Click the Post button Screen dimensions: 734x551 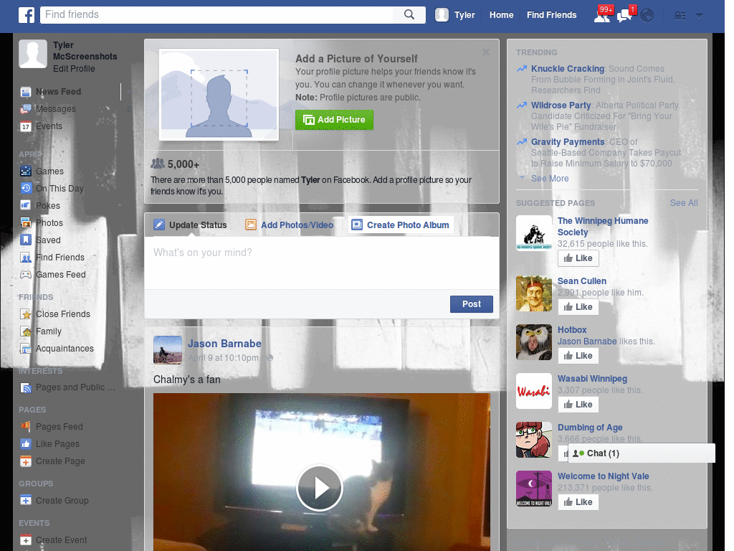coord(472,304)
